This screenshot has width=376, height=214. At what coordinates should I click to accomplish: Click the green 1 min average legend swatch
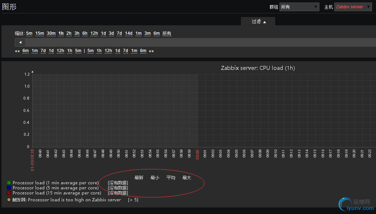[9, 183]
